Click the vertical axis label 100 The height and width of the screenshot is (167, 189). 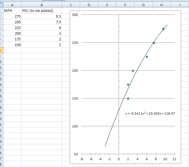tap(75, 126)
